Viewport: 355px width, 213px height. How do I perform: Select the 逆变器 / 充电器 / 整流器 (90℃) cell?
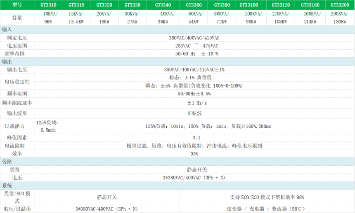click(x=267, y=209)
